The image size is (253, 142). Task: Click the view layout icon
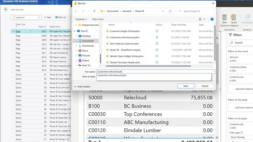(200, 19)
